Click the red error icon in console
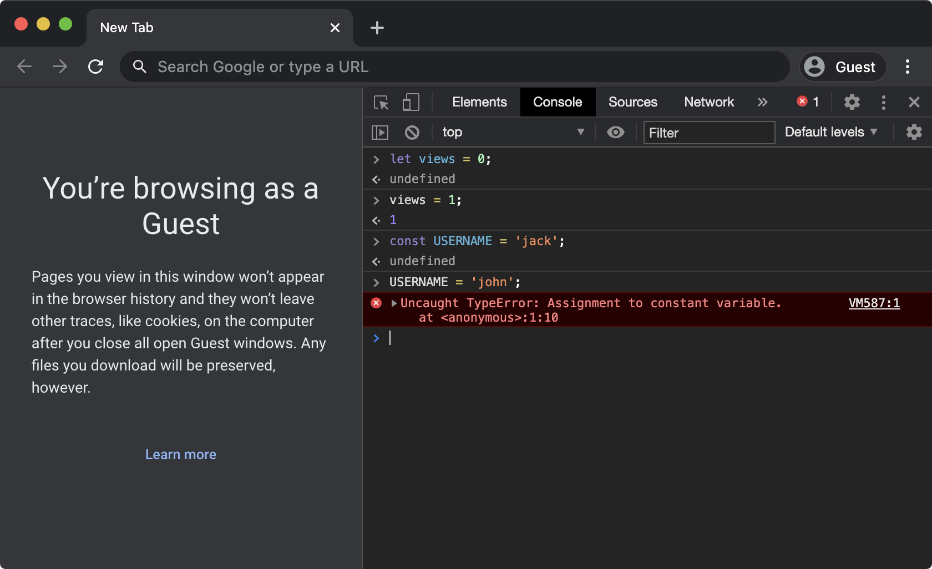The width and height of the screenshot is (932, 569). coord(376,303)
